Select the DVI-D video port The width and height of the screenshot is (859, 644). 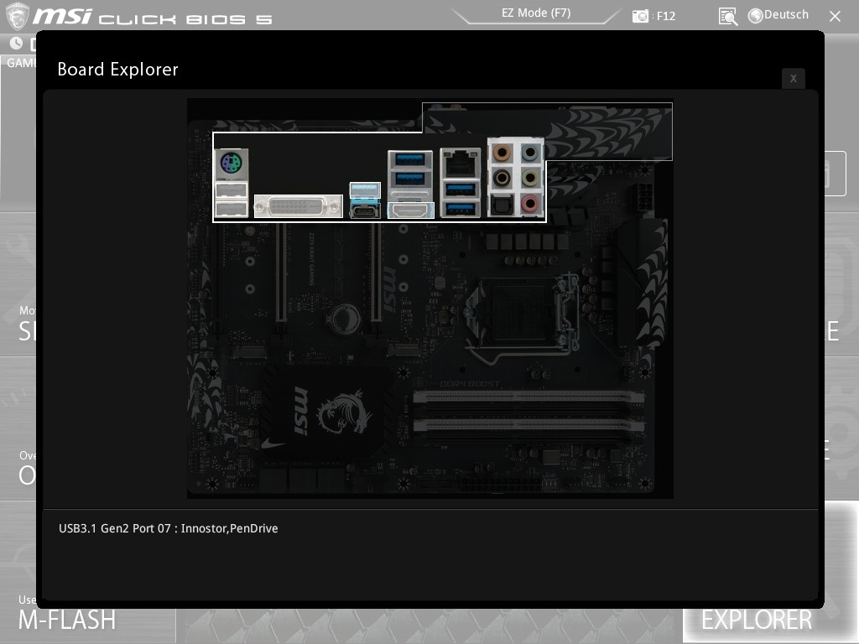pos(298,206)
